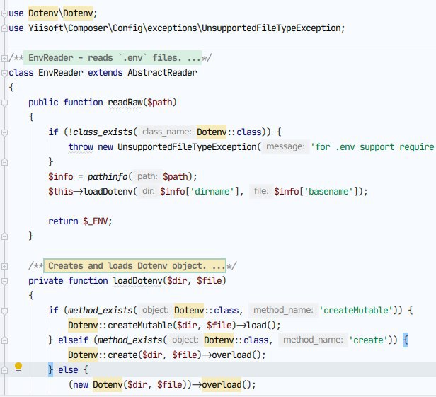This screenshot has width=436, height=397.
Task: Collapse the if (!class_exists fold marker
Action: [4, 132]
